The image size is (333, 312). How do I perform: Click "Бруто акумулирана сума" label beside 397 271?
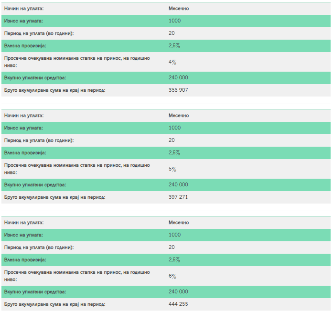(54, 197)
